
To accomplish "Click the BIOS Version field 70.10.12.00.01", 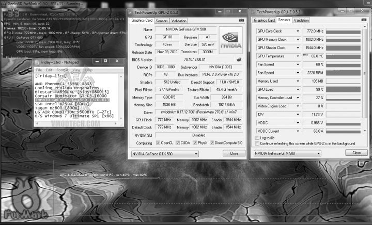I will point(195,60).
